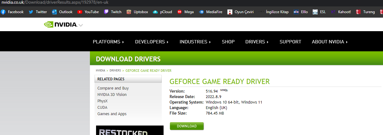Click GEFORCE GAME READY DRIVER breadcrumb
The image size is (383, 135).
pyautogui.click(x=149, y=71)
